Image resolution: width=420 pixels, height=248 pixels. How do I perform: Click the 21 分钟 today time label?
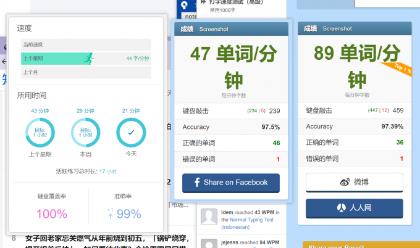click(131, 111)
